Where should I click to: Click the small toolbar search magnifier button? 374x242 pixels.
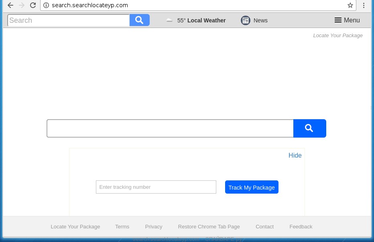[x=139, y=20]
